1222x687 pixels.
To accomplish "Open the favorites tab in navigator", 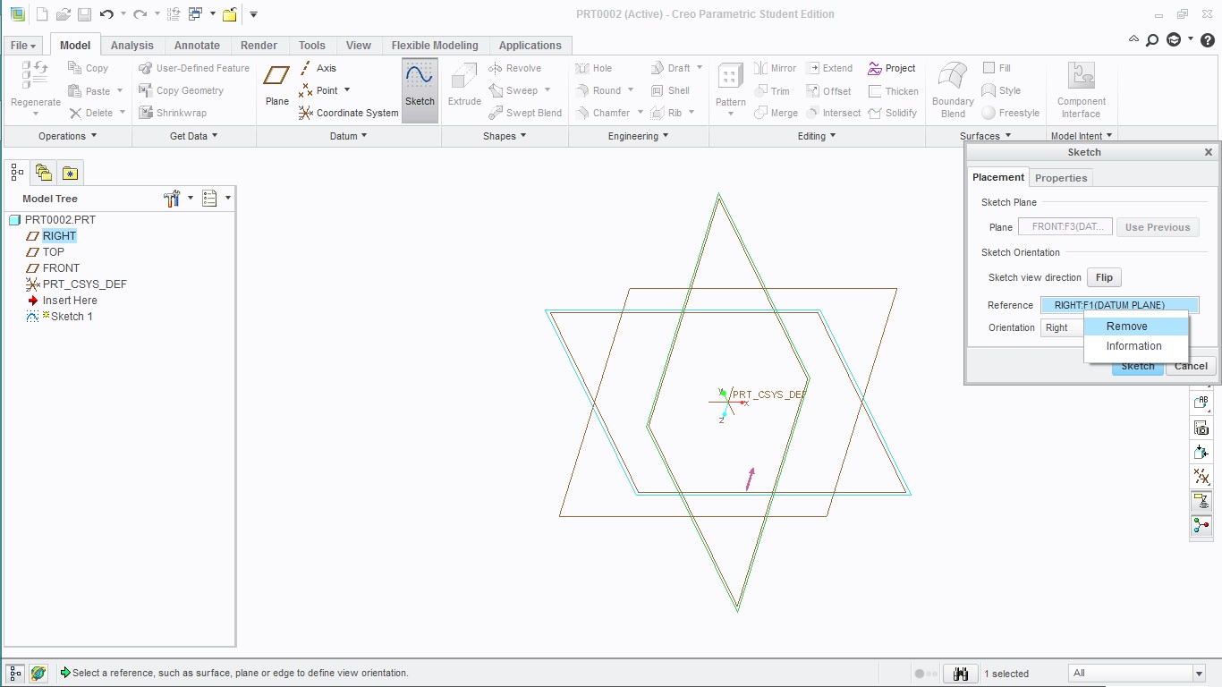I will tap(70, 173).
